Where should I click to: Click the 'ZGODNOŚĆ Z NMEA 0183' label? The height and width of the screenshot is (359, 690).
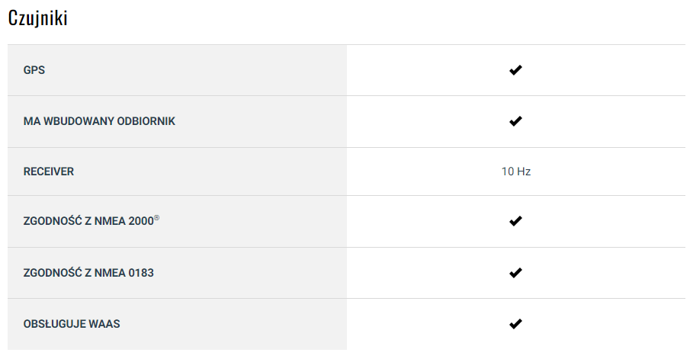(88, 272)
